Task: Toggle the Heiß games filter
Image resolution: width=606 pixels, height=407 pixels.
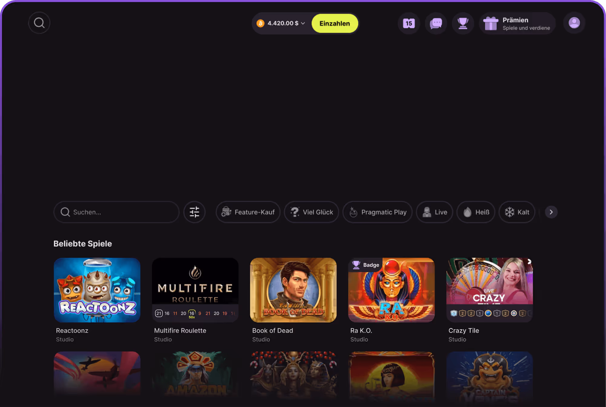Action: pyautogui.click(x=476, y=212)
